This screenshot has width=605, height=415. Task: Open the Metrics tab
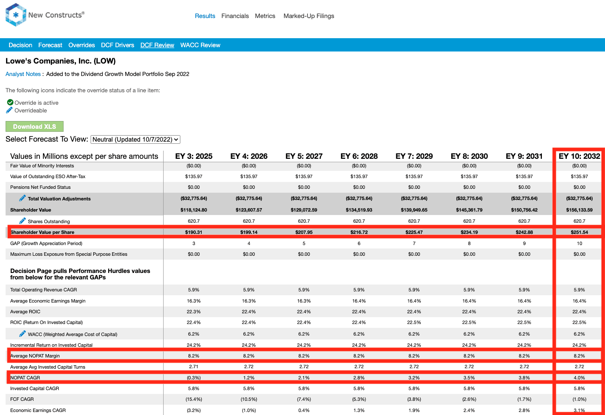(265, 16)
